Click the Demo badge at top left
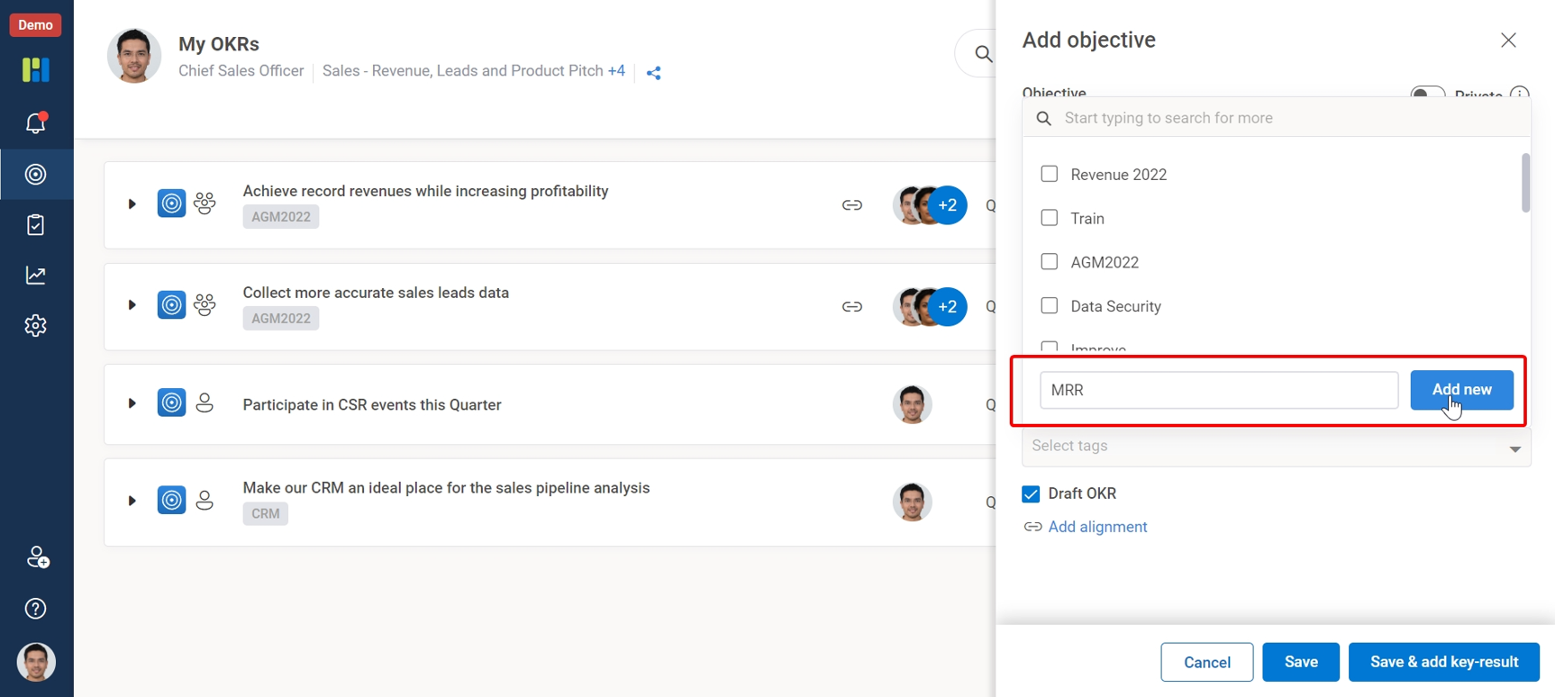Screen dimensions: 1555x697 (35, 24)
